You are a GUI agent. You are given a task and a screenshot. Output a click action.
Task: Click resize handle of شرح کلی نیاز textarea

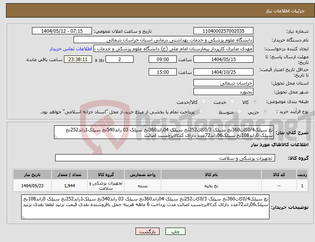coord(56,137)
